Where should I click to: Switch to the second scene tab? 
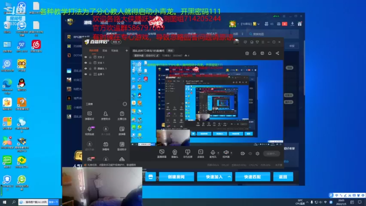(105, 50)
